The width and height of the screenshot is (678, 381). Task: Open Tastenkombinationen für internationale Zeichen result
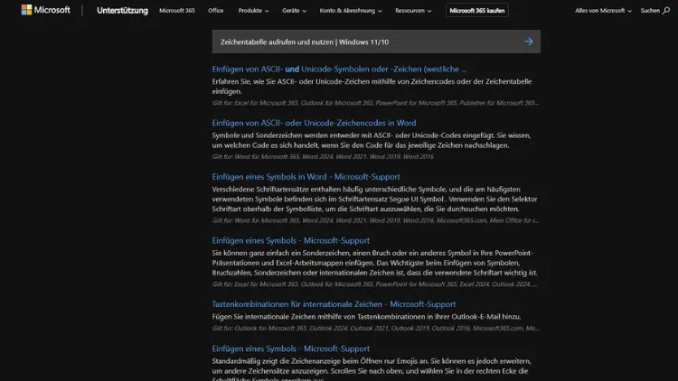[x=334, y=303]
